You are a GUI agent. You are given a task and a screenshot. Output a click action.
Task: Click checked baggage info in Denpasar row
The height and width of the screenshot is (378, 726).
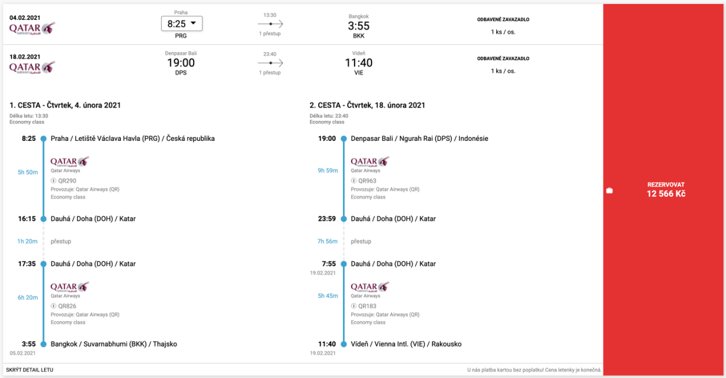pos(503,65)
